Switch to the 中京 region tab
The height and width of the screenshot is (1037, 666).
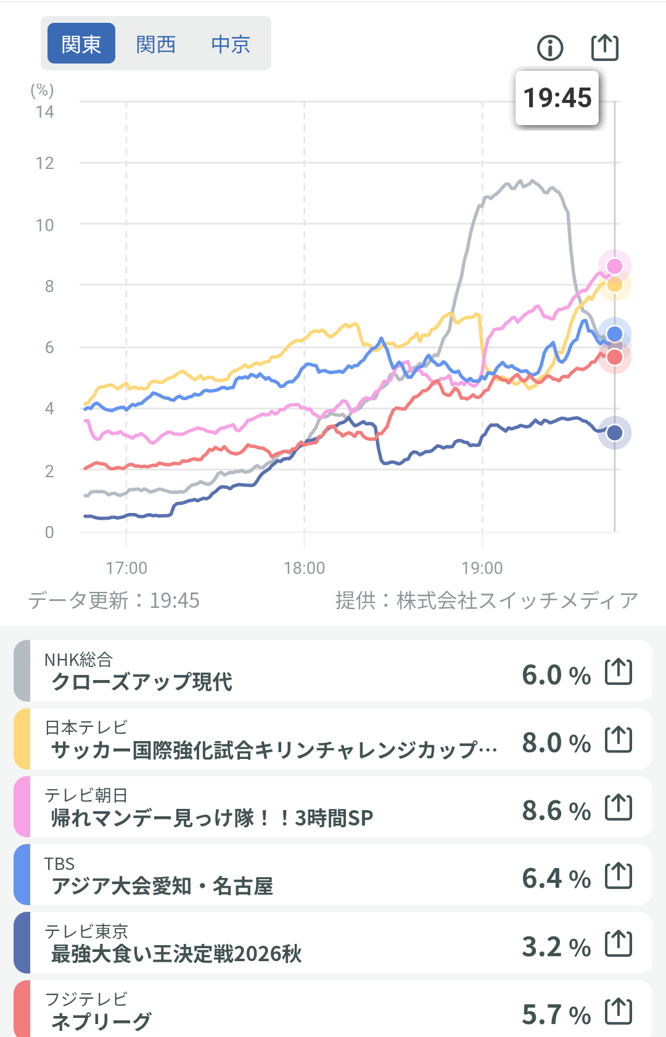point(231,44)
